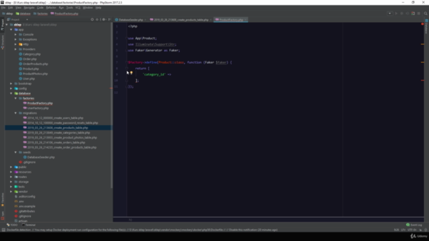Click the factories breadcrumb in the navigation bar
This screenshot has height=241, width=429.
click(x=40, y=13)
